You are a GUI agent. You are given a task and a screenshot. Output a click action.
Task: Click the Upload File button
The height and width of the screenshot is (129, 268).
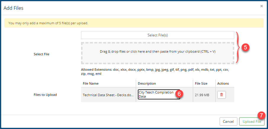coord(251,121)
